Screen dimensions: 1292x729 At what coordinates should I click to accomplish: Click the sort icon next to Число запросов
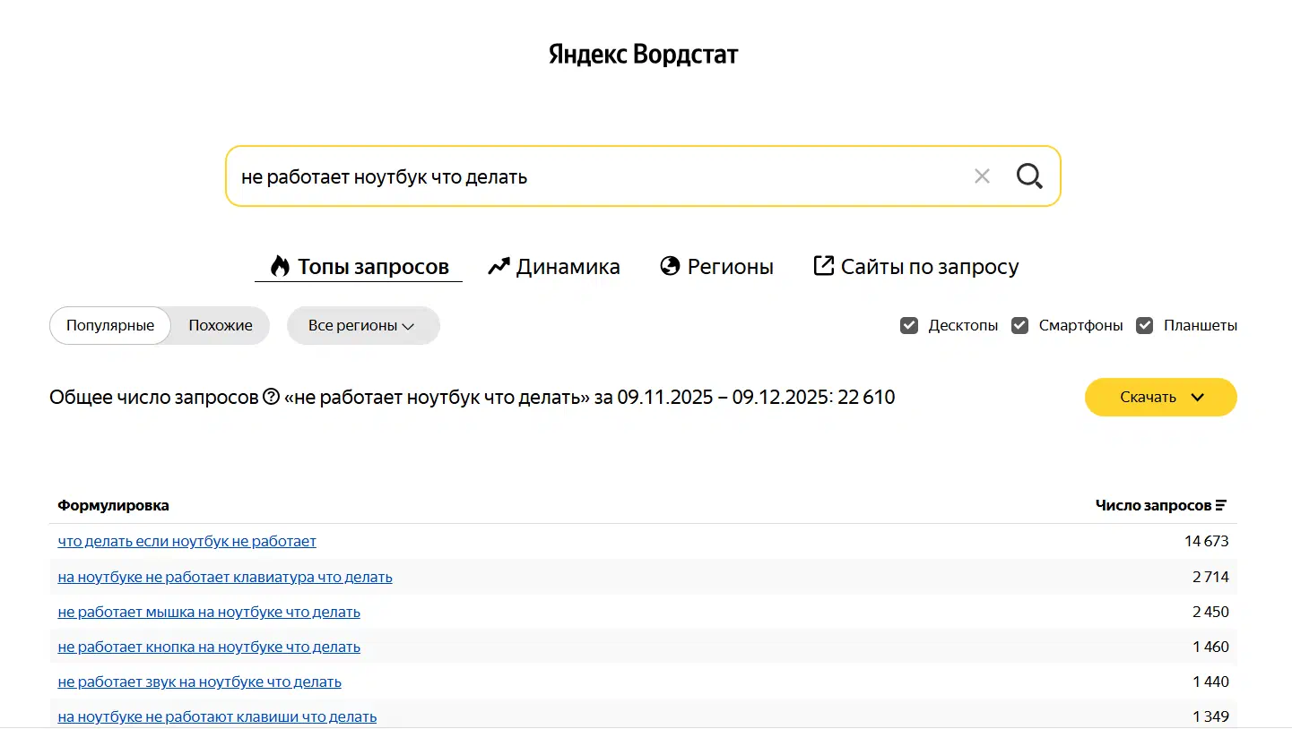1220,505
